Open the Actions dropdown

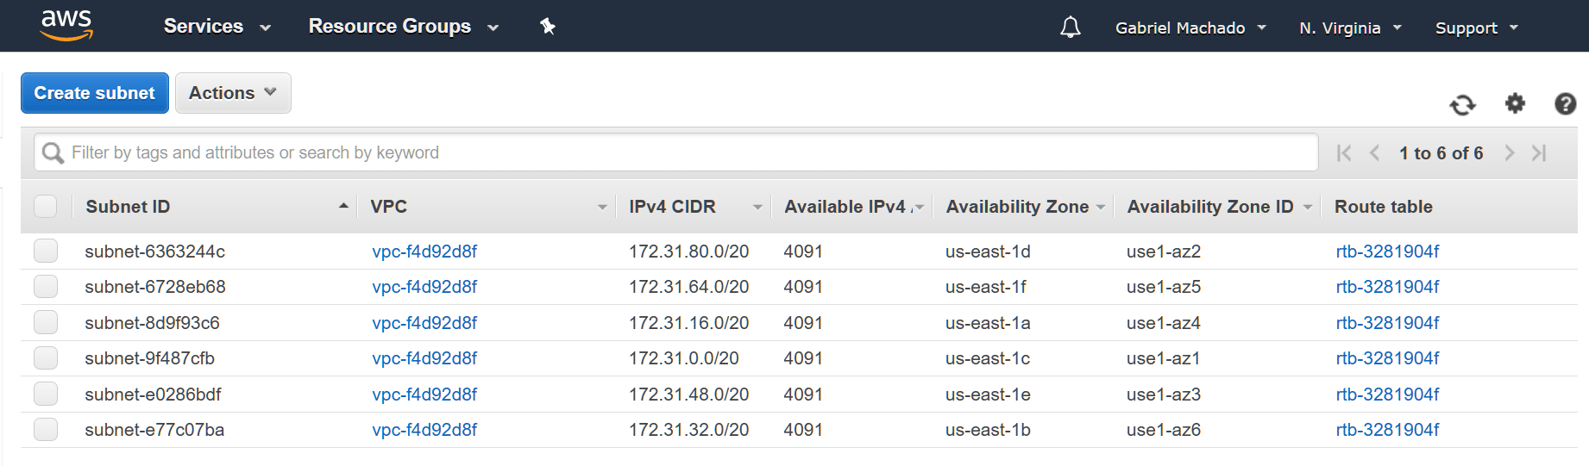point(233,93)
